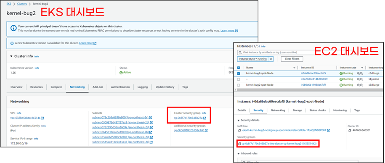
Task: Open the Instance state column sort dropdown arrow
Action: point(362,68)
